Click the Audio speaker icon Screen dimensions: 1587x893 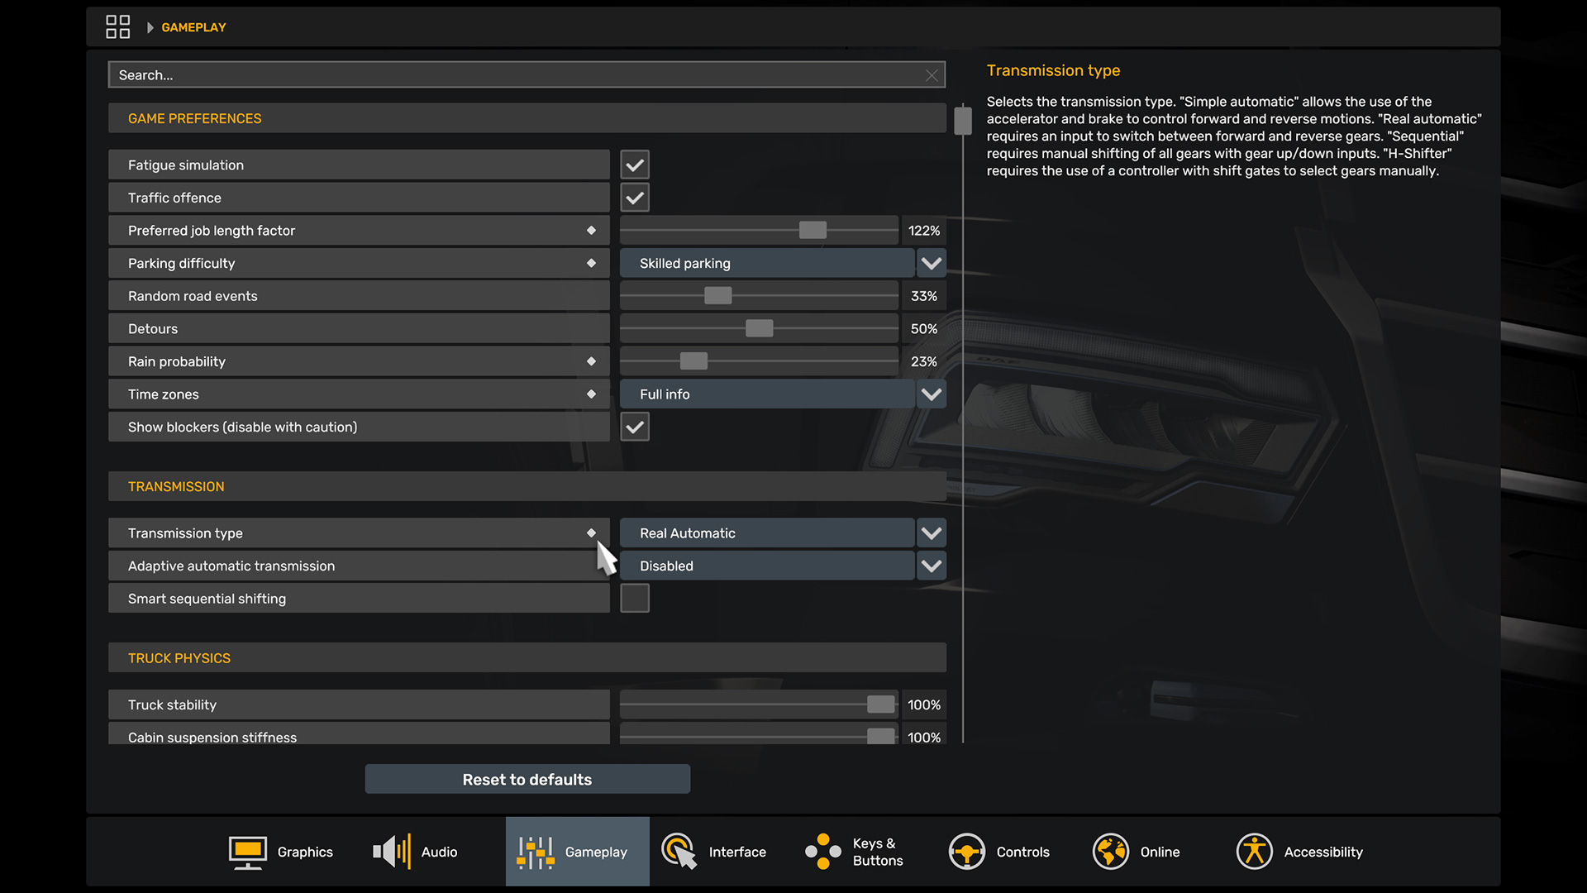[x=392, y=852]
